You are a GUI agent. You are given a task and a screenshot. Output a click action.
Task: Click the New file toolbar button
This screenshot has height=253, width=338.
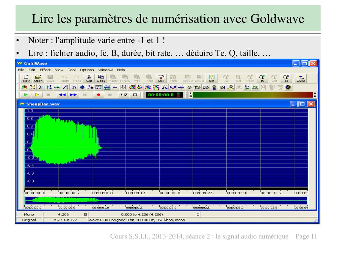coord(26,78)
